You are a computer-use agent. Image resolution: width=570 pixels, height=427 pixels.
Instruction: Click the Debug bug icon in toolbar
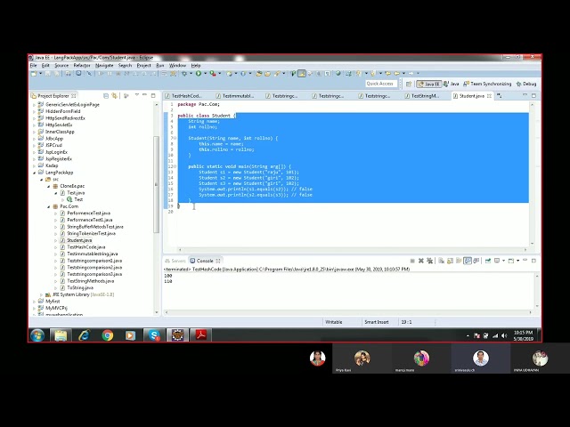click(x=184, y=73)
